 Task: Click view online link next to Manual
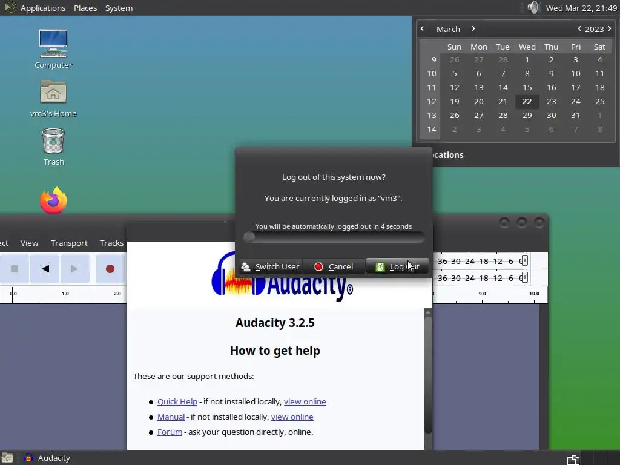click(292, 417)
